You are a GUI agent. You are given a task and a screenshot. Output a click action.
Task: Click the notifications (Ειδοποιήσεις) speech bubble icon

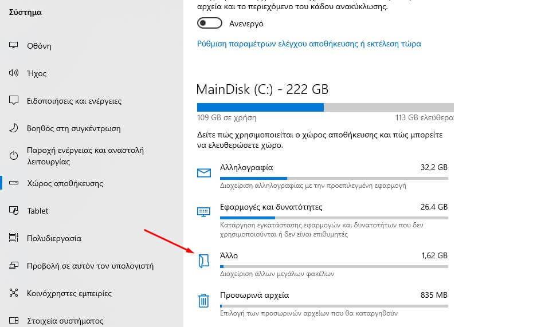pyautogui.click(x=14, y=101)
